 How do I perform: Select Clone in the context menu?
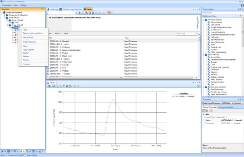[25, 46]
